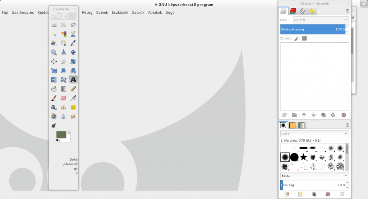This screenshot has height=199, width=368.
Task: Swap foreground and background colors
Action: (69, 133)
